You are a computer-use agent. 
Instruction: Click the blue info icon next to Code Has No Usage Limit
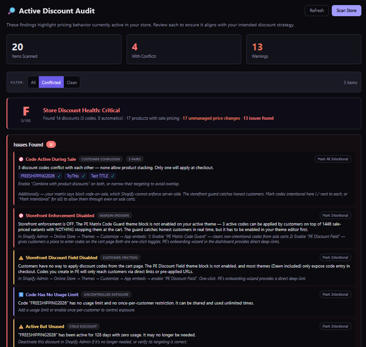coord(21,295)
